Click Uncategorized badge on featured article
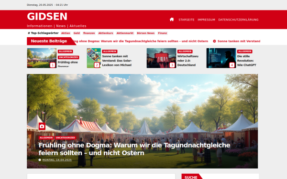 [66, 138]
